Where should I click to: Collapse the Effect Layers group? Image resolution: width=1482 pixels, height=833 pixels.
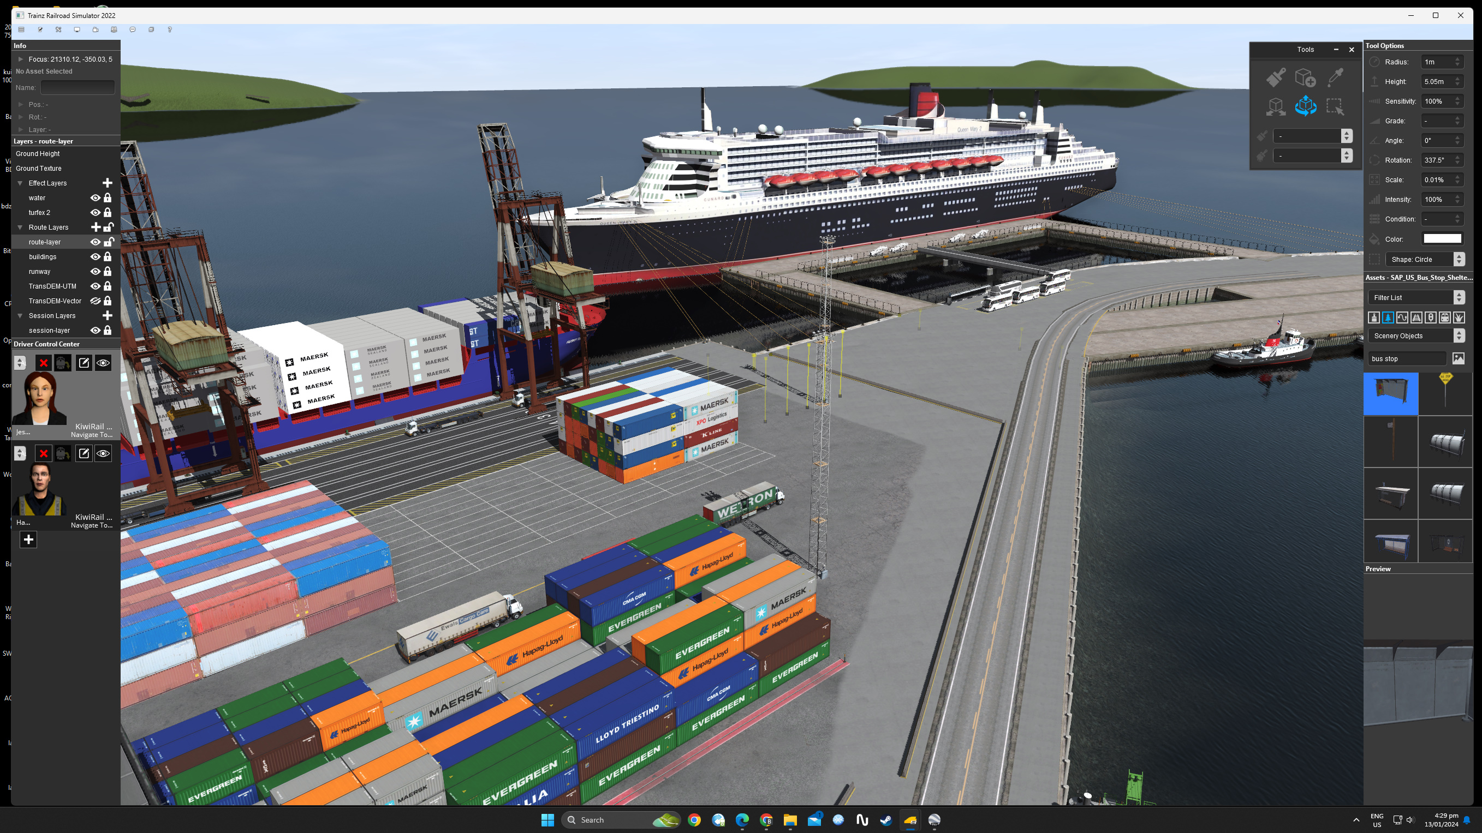(x=20, y=183)
